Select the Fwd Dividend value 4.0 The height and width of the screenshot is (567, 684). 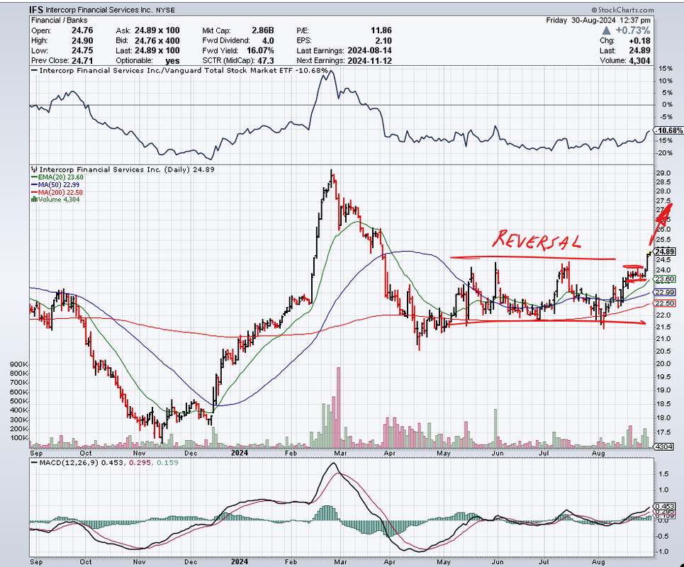pyautogui.click(x=268, y=40)
